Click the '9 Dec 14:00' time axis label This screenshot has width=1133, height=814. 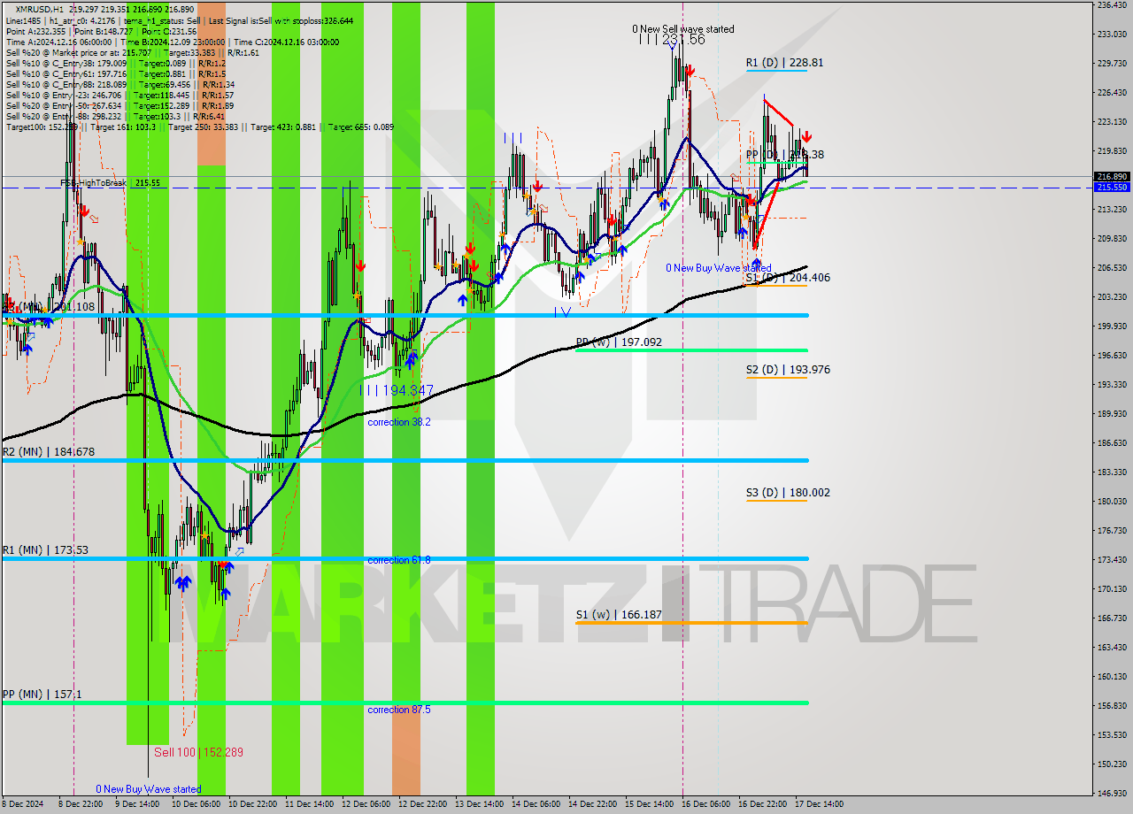[x=137, y=804]
